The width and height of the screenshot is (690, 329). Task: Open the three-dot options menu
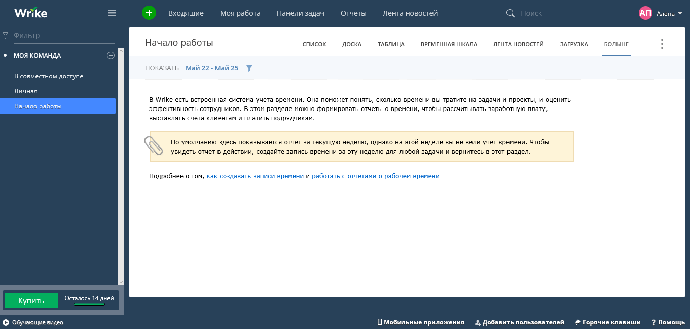point(662,44)
